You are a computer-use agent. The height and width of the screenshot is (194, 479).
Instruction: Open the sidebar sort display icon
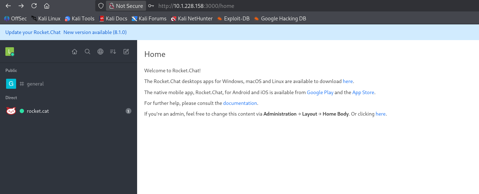(x=113, y=52)
